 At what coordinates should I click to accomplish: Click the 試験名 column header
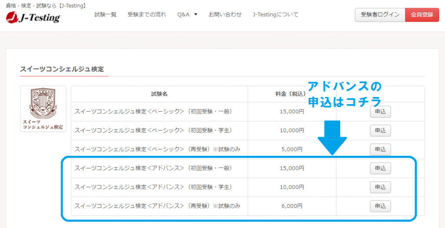[159, 94]
